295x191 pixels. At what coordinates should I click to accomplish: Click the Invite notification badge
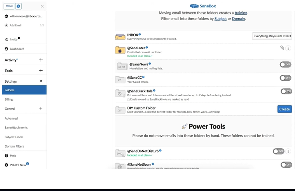pos(19,38)
